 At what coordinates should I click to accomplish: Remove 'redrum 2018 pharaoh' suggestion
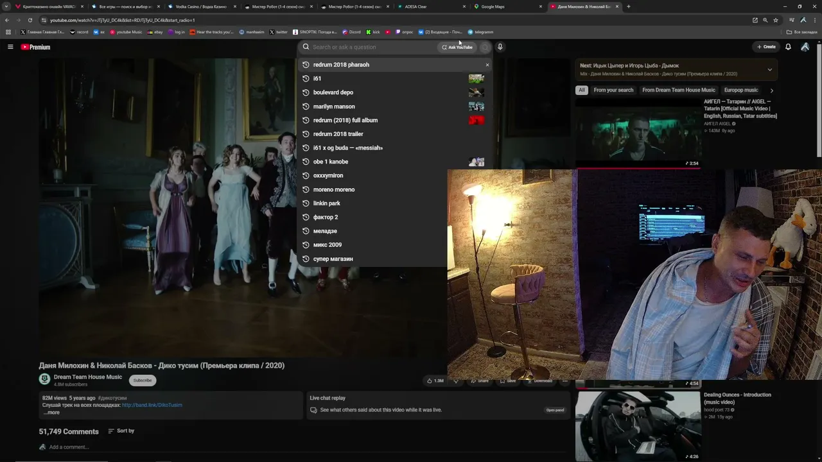(x=487, y=65)
